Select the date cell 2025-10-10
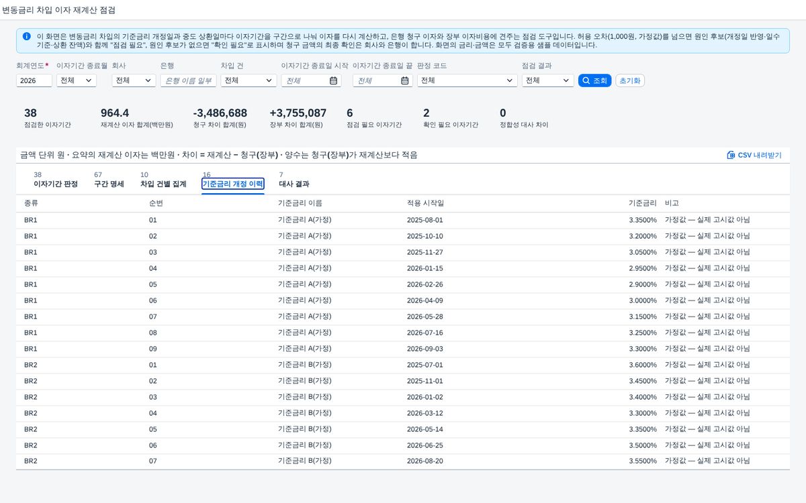 pos(425,236)
